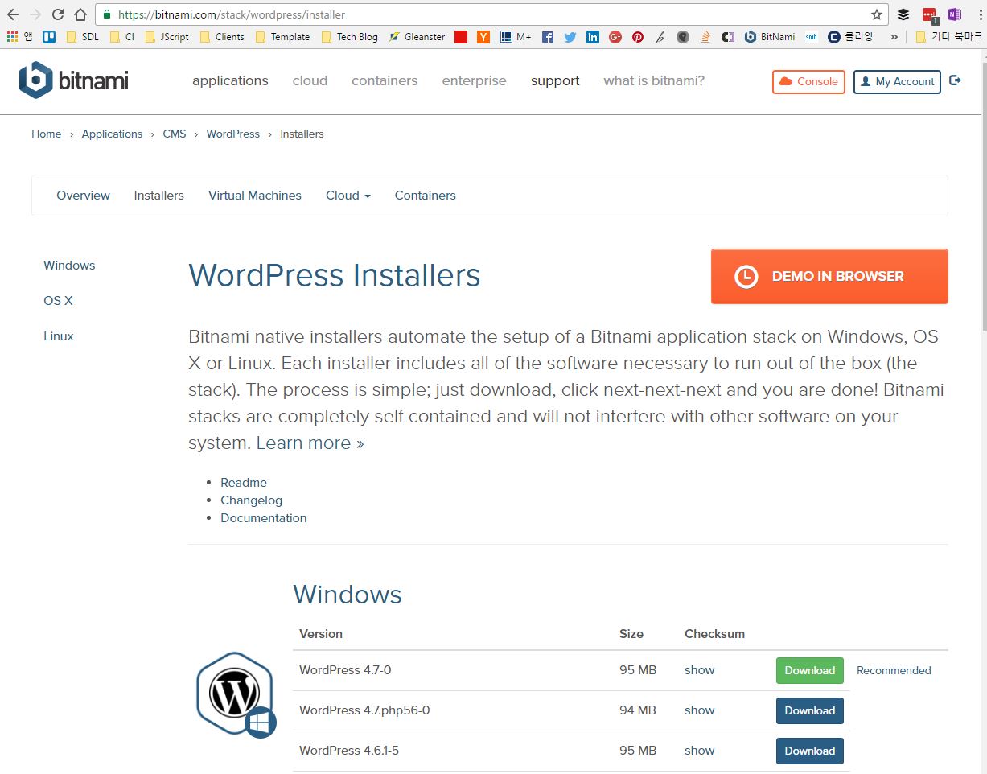Open the Template bookmarks folder
Image resolution: width=987 pixels, height=774 pixels.
coord(282,37)
